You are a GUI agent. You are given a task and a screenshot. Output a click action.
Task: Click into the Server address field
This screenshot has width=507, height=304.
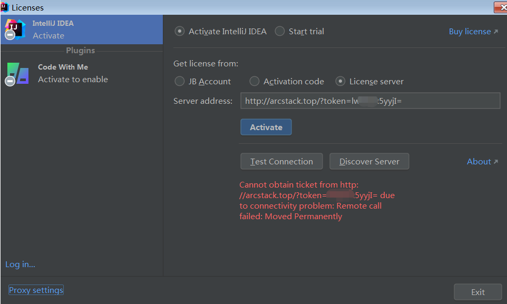[370, 101]
